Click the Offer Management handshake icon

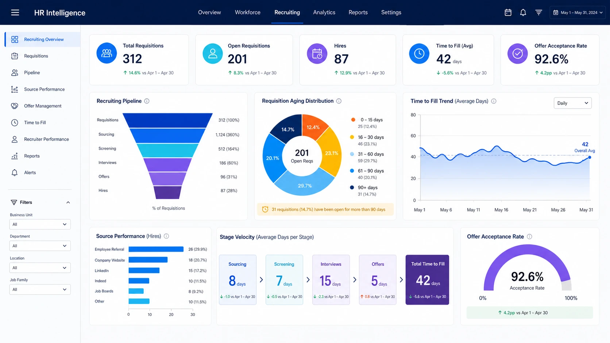pos(15,106)
